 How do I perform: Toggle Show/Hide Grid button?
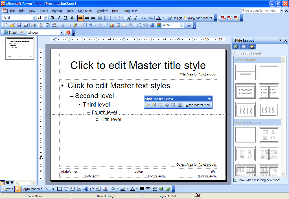click(x=152, y=25)
